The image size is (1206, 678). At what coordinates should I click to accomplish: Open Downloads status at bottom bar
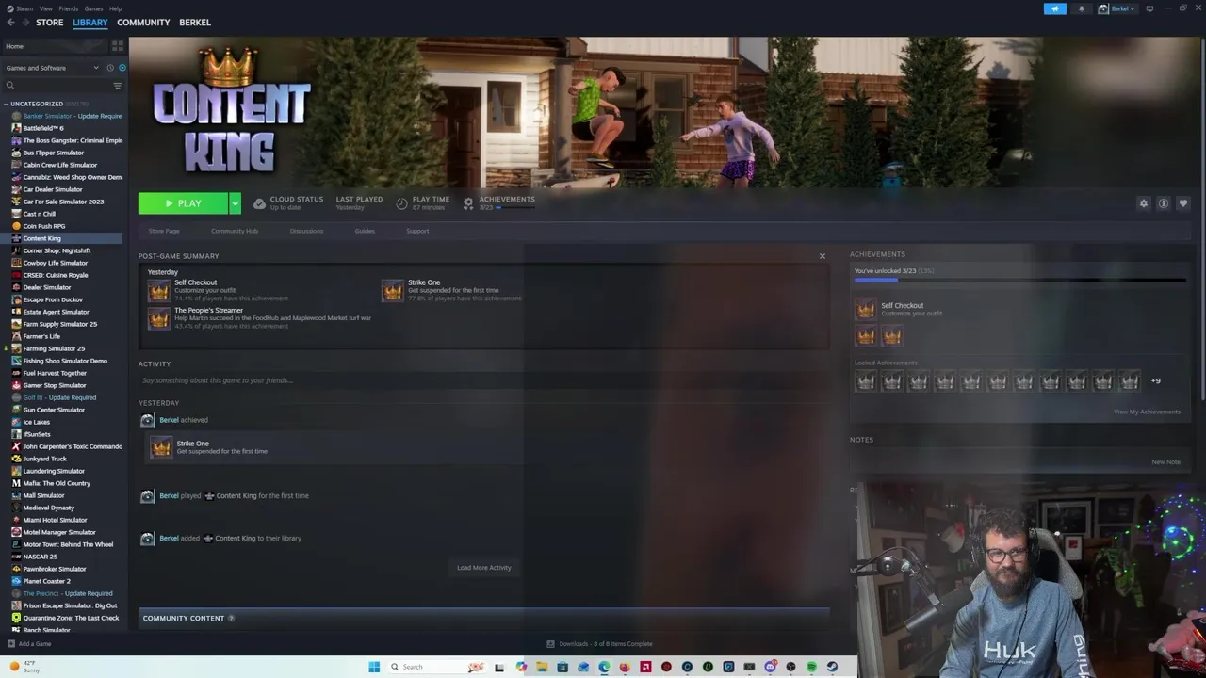click(600, 644)
